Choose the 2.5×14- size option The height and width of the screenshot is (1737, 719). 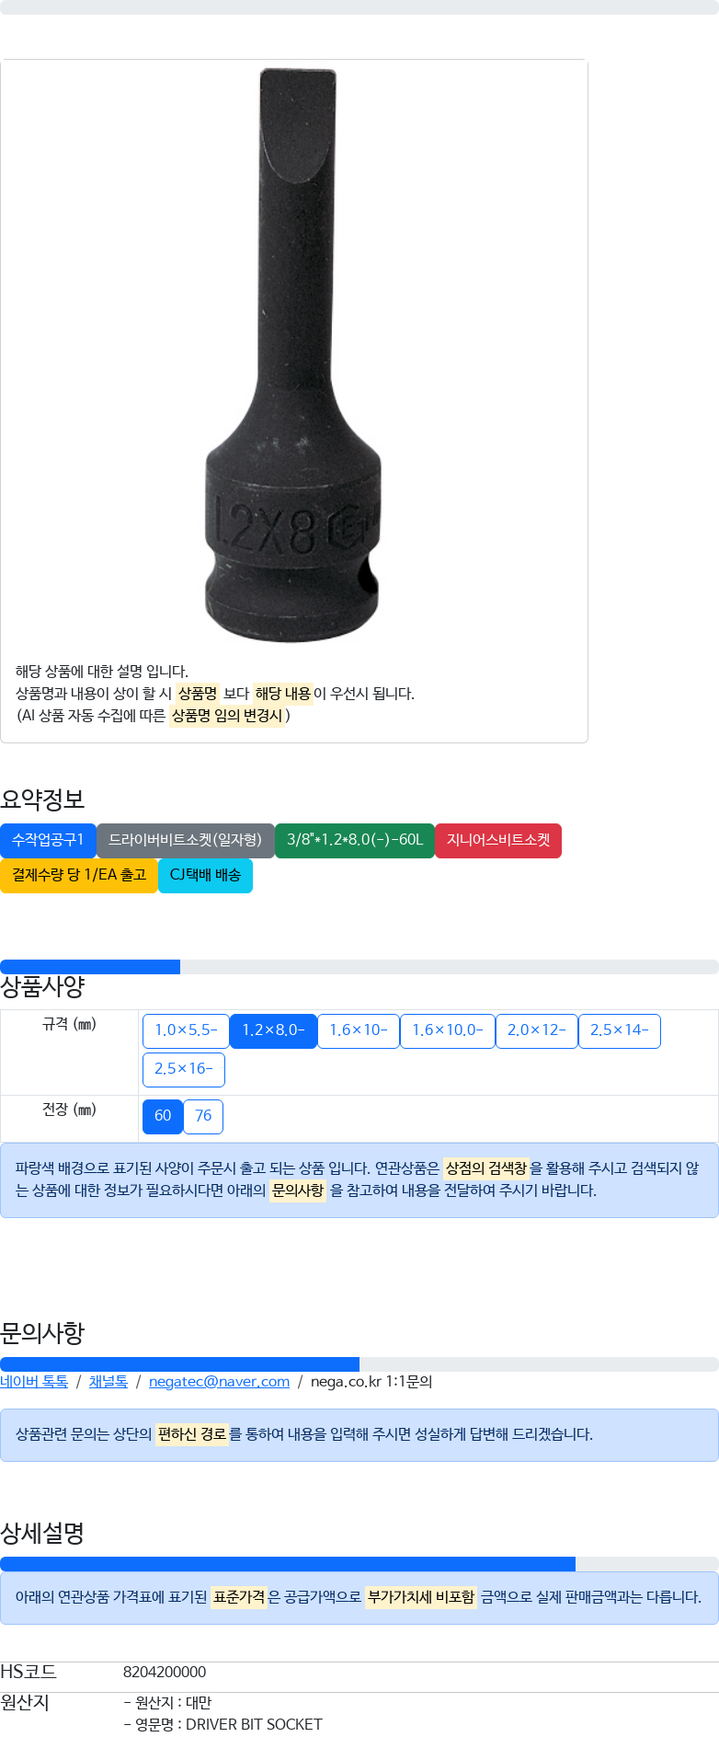click(x=620, y=1030)
